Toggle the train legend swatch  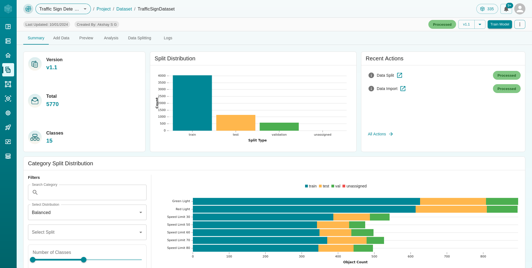point(306,186)
